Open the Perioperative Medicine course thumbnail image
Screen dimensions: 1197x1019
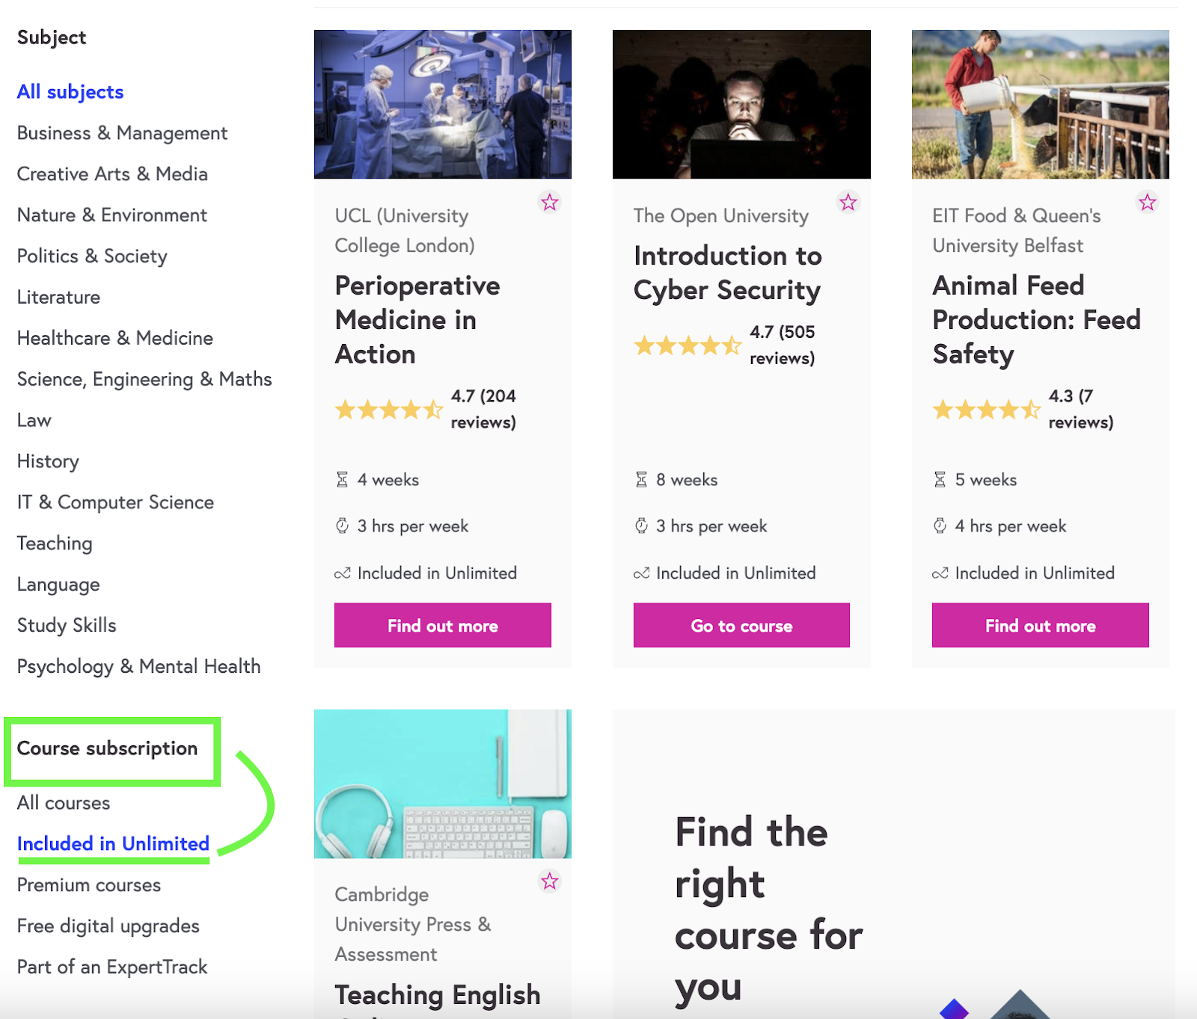442,103
